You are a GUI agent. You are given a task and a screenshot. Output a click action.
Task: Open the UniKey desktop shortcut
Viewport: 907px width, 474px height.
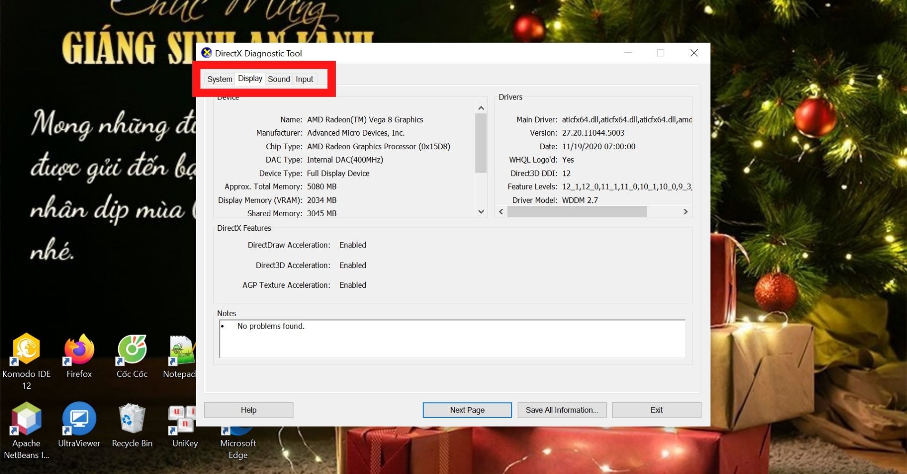[183, 420]
